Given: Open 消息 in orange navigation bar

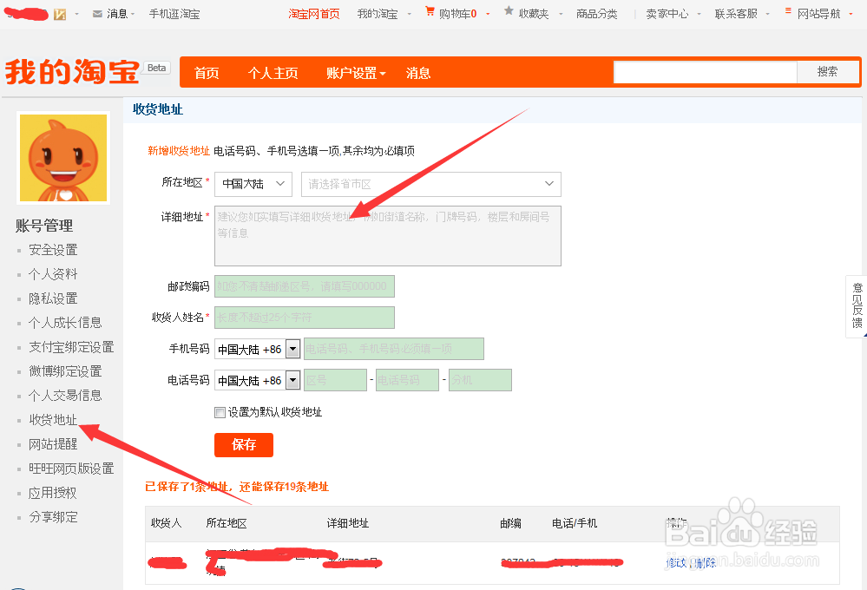Looking at the screenshot, I should (x=418, y=73).
